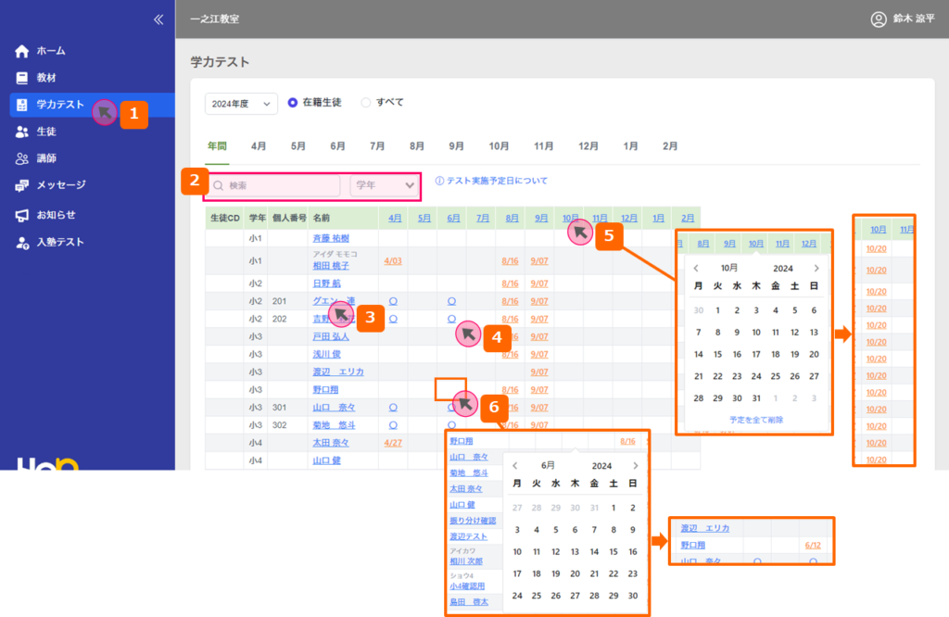Switch to the 12月 tab
The image size is (949, 617).
pos(588,146)
